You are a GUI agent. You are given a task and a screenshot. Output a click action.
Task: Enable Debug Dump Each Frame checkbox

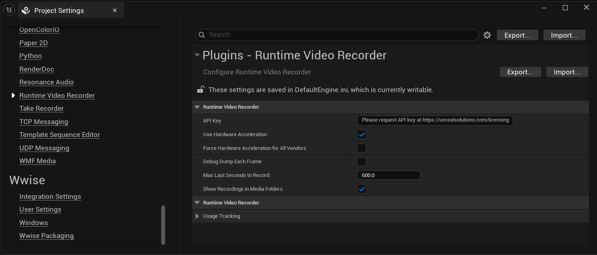point(362,162)
